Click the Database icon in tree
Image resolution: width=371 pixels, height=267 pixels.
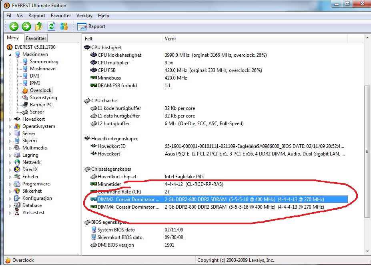click(17, 205)
